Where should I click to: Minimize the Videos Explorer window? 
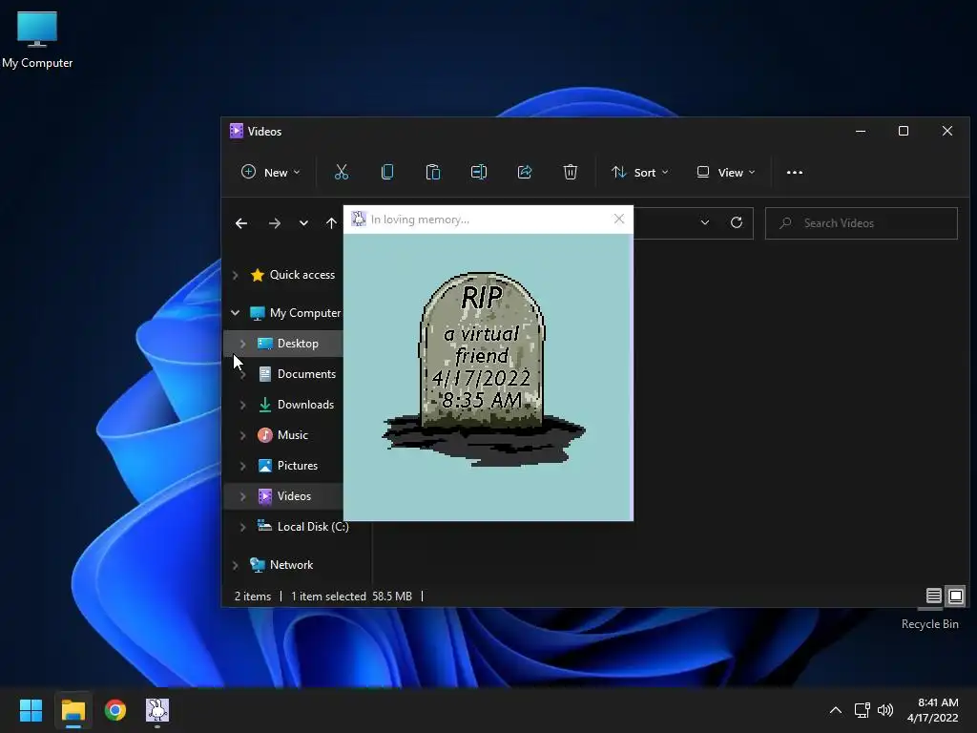pos(861,131)
